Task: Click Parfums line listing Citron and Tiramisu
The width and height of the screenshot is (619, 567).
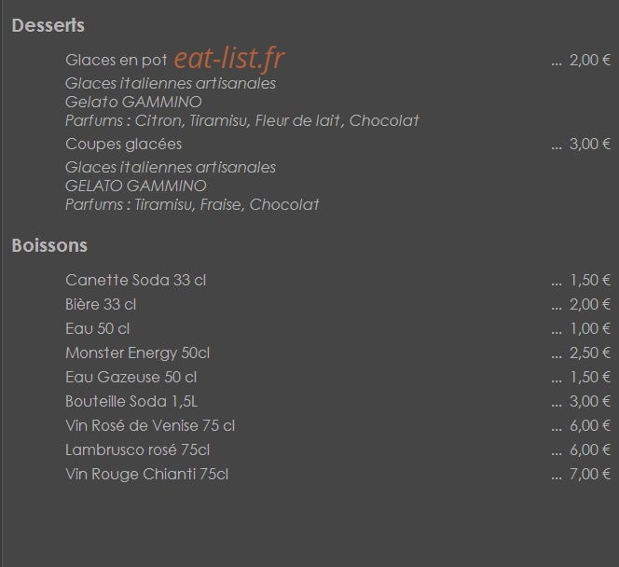Action: pos(242,121)
